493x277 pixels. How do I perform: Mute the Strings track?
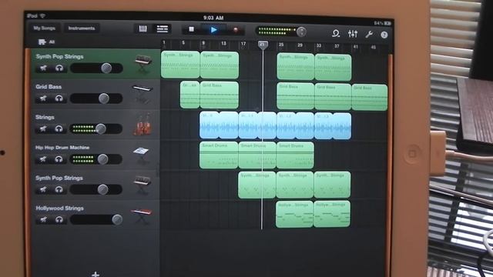[x=43, y=128]
